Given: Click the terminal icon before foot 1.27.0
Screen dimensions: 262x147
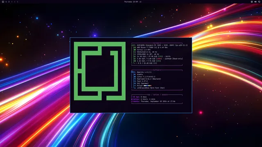Looking at the screenshot, I should (x=135, y=81).
